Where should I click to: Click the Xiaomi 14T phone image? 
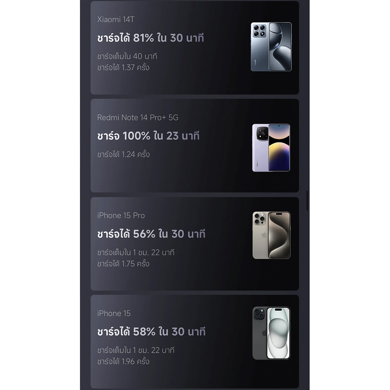point(271,47)
